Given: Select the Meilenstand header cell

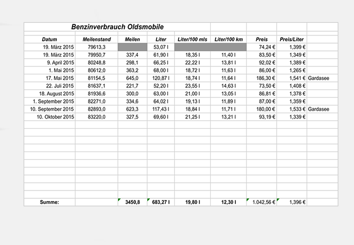Looking at the screenshot, I should [x=96, y=39].
